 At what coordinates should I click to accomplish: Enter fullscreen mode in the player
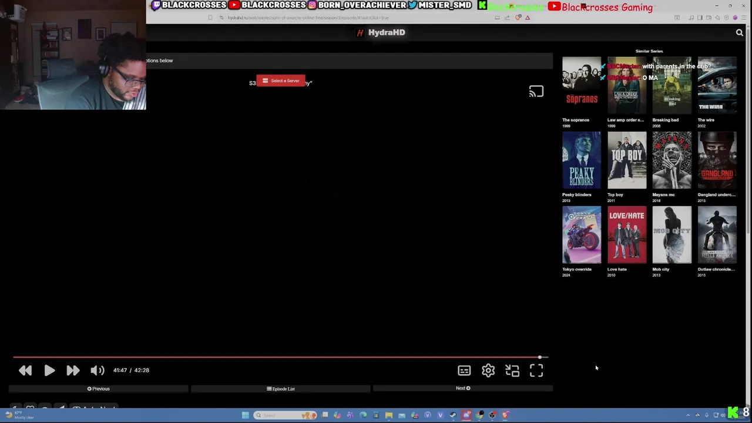click(536, 370)
